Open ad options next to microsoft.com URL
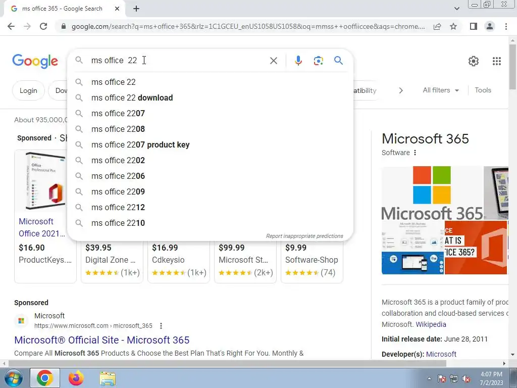 point(161,326)
